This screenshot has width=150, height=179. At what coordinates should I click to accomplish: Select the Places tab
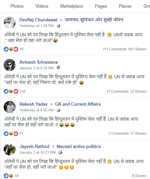[125, 6]
